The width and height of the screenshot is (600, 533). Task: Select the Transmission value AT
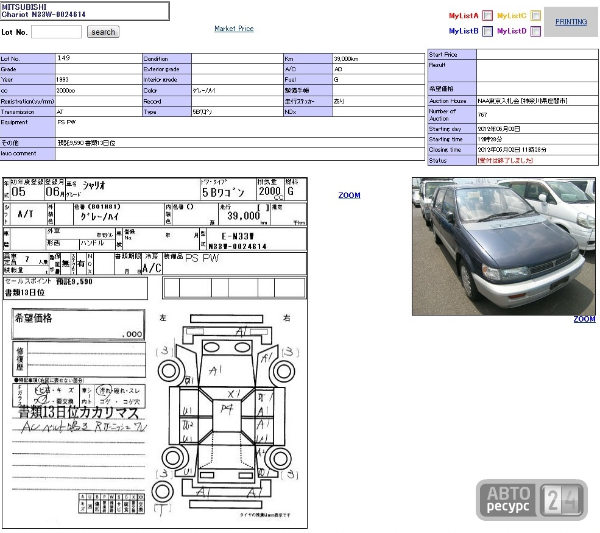pos(60,111)
